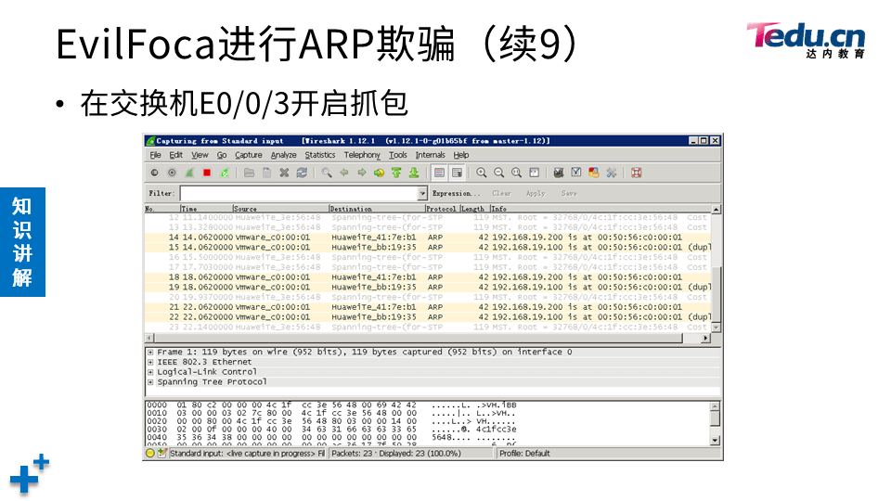Open the Filter history dropdown arrow
891x501 pixels.
[x=422, y=194]
